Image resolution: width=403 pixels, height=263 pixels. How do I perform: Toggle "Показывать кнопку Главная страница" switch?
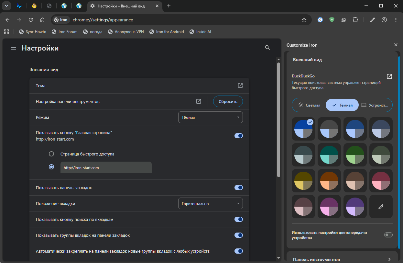click(x=239, y=136)
